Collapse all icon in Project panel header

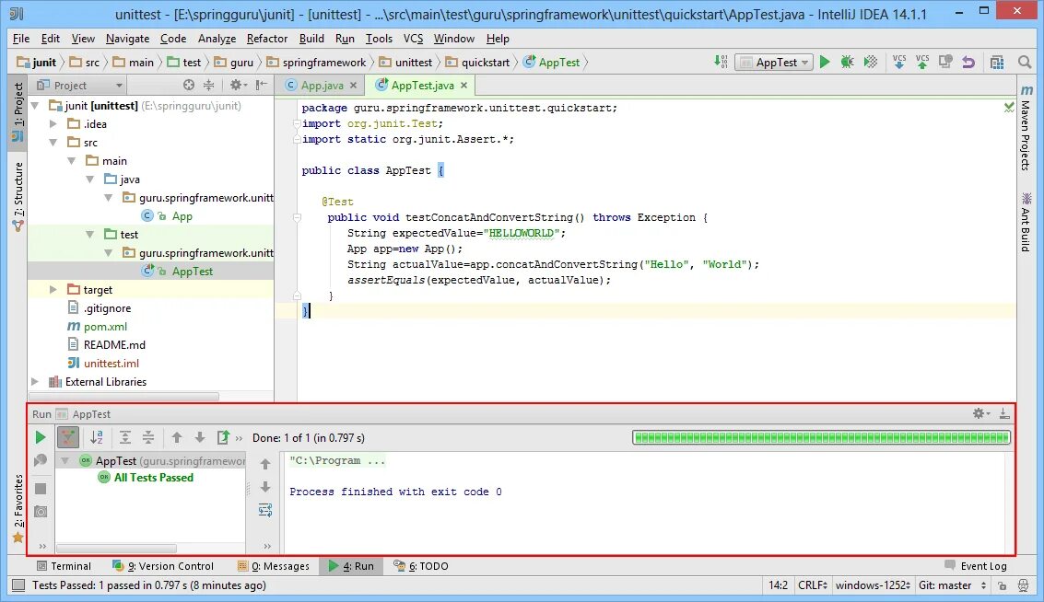[208, 85]
